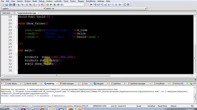The image size is (197, 110).
Task: Click the green Run icon
Action: coord(51,5)
